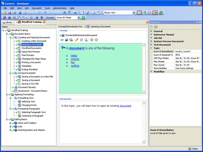Open the Document menu
This screenshot has height=152, width=203.
[x=37, y=8]
